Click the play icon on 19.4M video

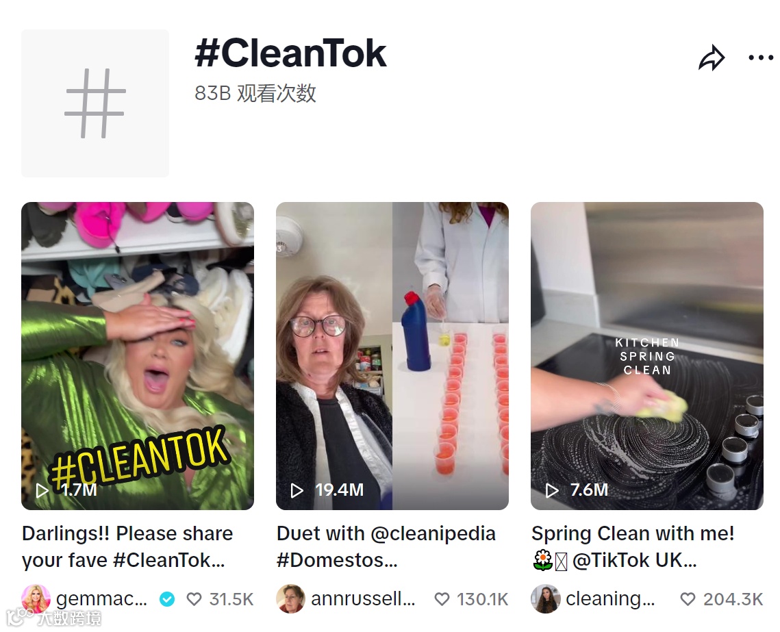297,490
